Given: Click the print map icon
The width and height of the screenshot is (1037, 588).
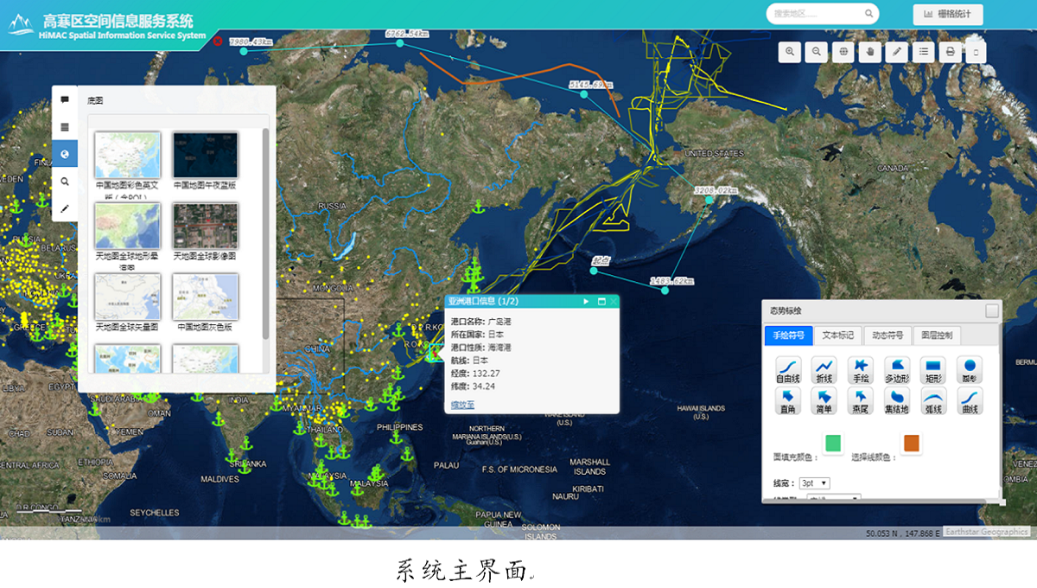Looking at the screenshot, I should [950, 52].
